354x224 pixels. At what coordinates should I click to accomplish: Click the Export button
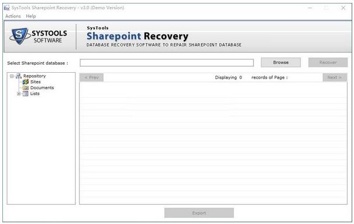pyautogui.click(x=199, y=213)
